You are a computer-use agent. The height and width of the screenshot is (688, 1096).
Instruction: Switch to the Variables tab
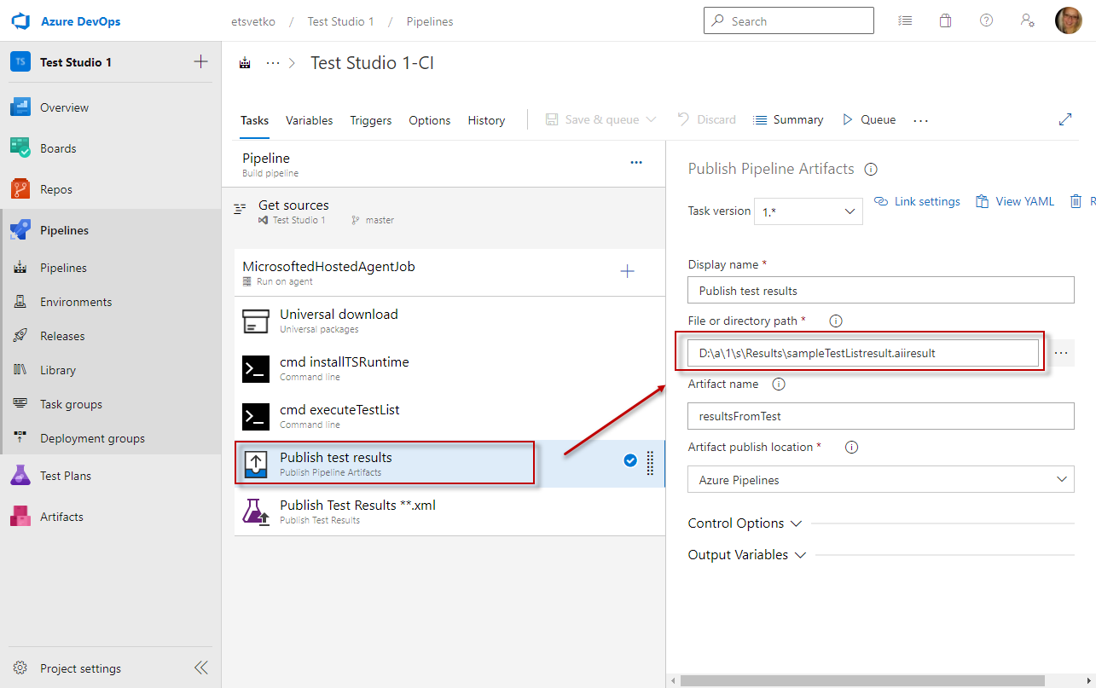pyautogui.click(x=310, y=120)
